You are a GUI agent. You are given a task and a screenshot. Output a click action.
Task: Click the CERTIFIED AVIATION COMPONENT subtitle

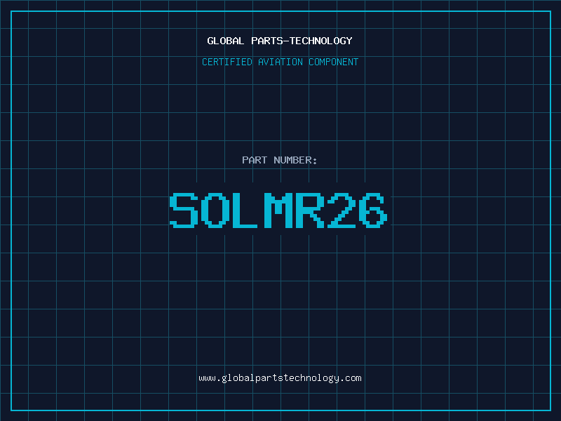click(280, 62)
